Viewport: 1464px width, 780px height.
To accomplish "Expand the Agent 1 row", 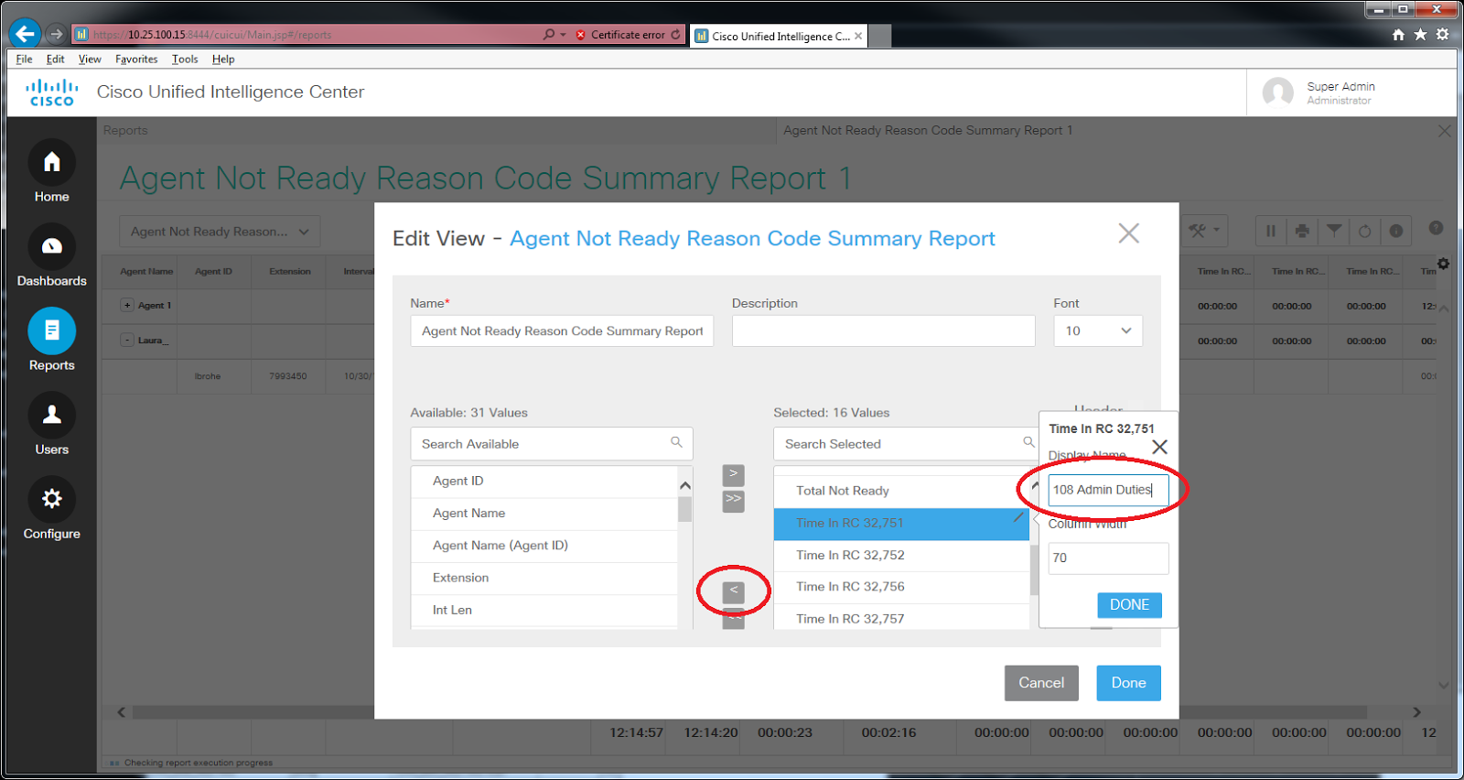I will pyautogui.click(x=127, y=306).
